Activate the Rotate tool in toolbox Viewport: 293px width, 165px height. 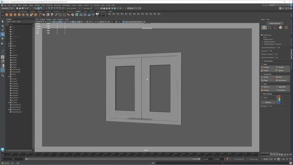(3, 38)
